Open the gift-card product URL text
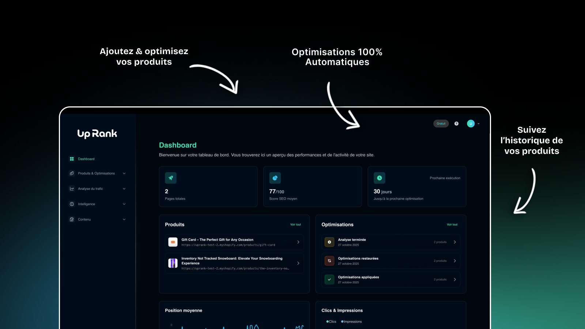Screen dimensions: 585x329 (228, 245)
